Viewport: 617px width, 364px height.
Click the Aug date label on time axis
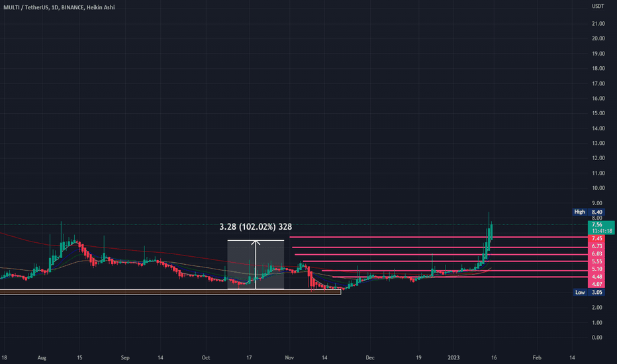[x=42, y=357]
